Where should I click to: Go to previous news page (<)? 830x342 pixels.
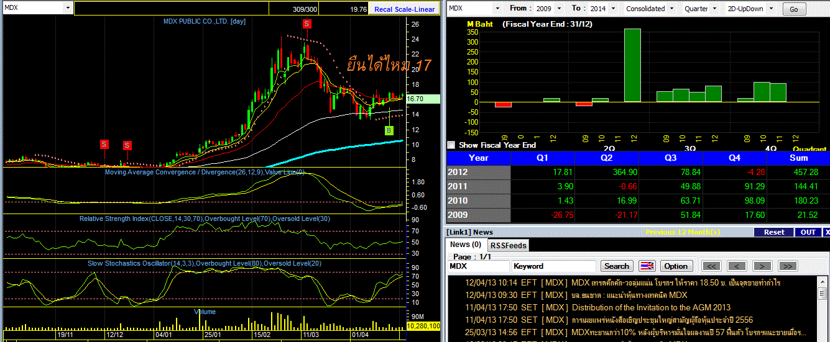coord(737,266)
